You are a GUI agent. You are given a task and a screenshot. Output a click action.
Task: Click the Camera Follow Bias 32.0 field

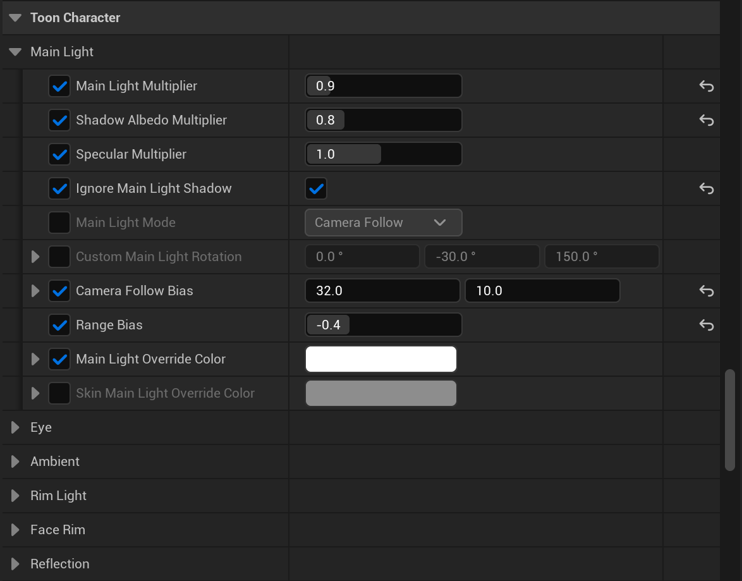(x=382, y=291)
